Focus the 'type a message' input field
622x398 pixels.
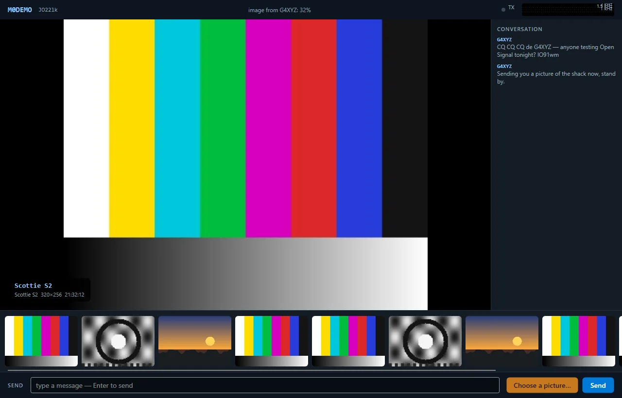click(x=265, y=385)
